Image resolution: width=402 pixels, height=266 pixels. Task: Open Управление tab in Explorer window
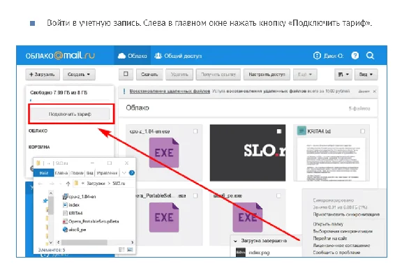[x=107, y=173]
